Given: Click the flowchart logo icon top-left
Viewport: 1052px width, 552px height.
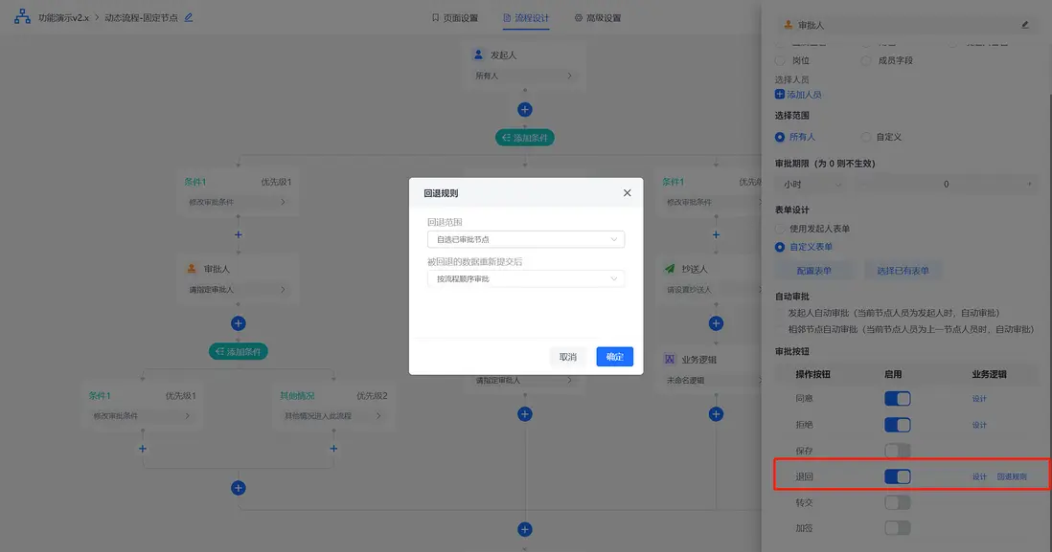Looking at the screenshot, I should tap(21, 16).
